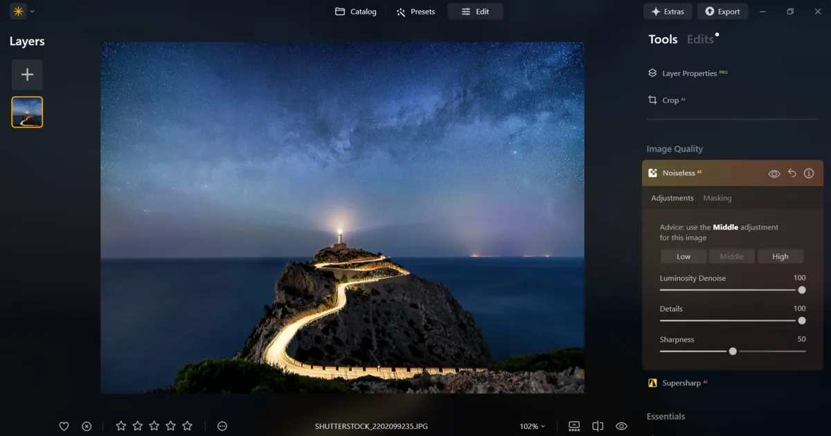Switch to the Catalog view
Viewport: 831px width, 436px height.
pos(355,11)
